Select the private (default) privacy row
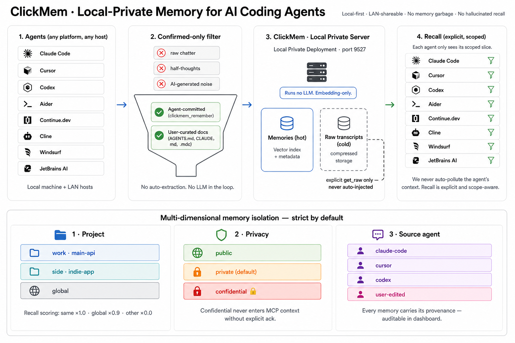The height and width of the screenshot is (343, 515). click(x=252, y=272)
